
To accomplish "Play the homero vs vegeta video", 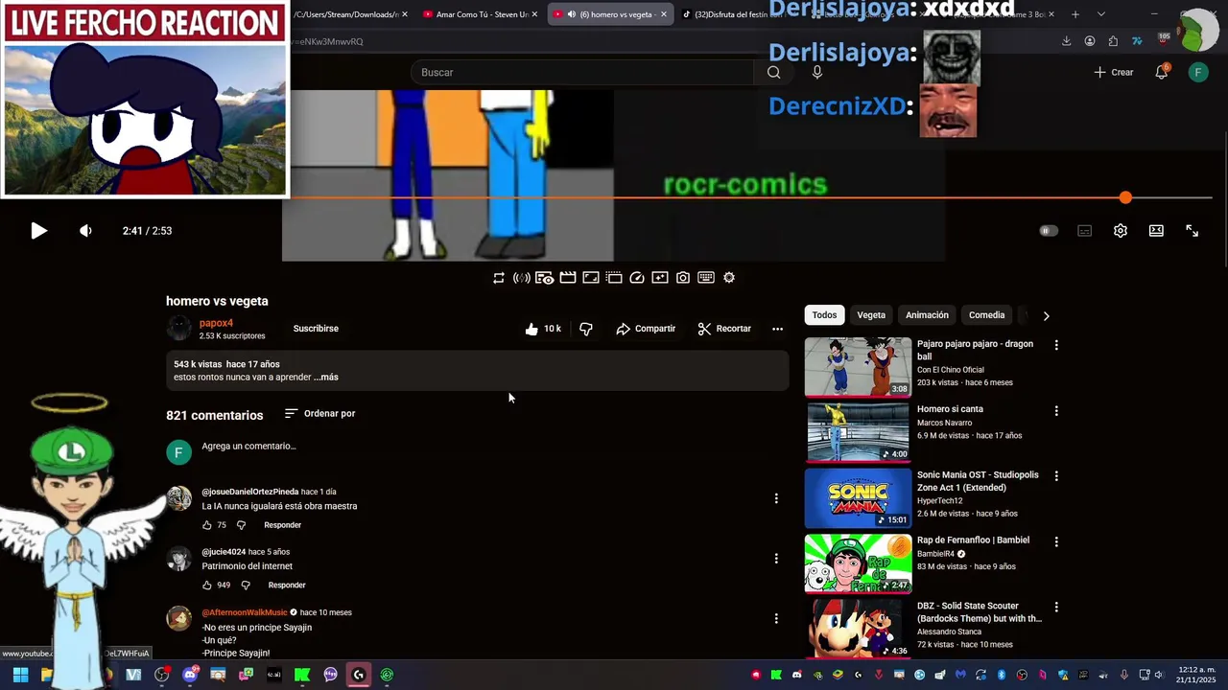I will (x=38, y=231).
